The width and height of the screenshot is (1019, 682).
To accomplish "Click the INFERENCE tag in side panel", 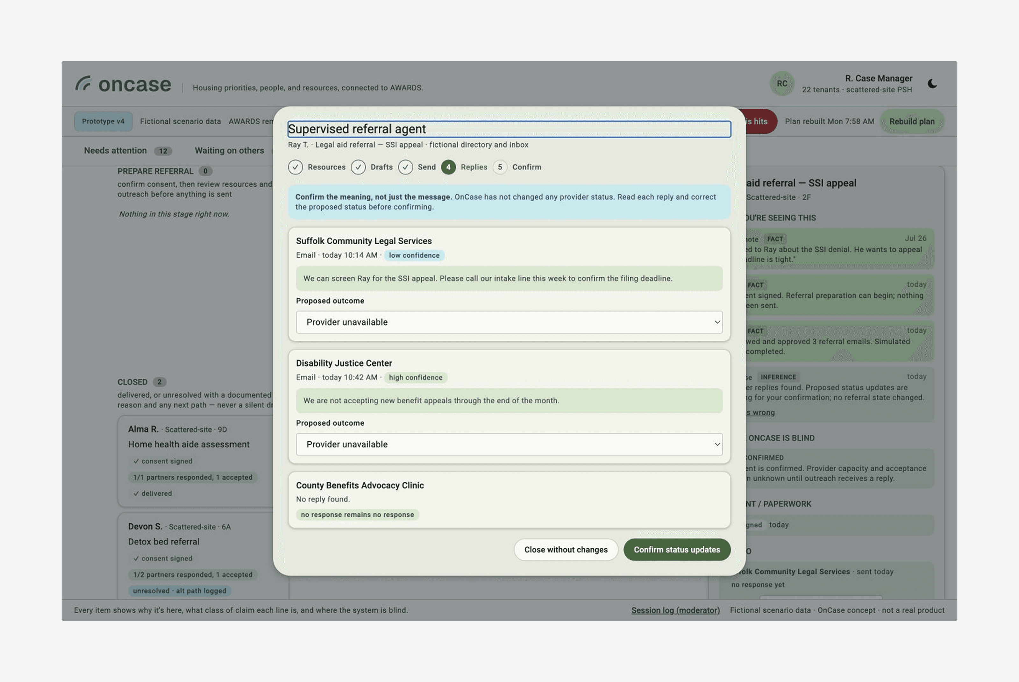I will point(778,377).
